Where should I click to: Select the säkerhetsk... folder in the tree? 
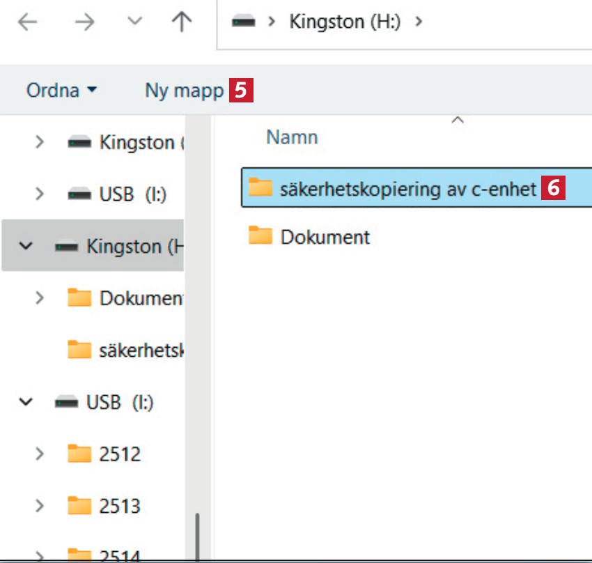coord(141,350)
